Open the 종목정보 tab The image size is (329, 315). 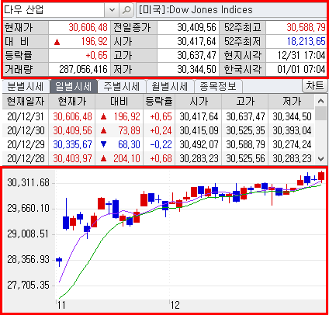pyautogui.click(x=218, y=87)
